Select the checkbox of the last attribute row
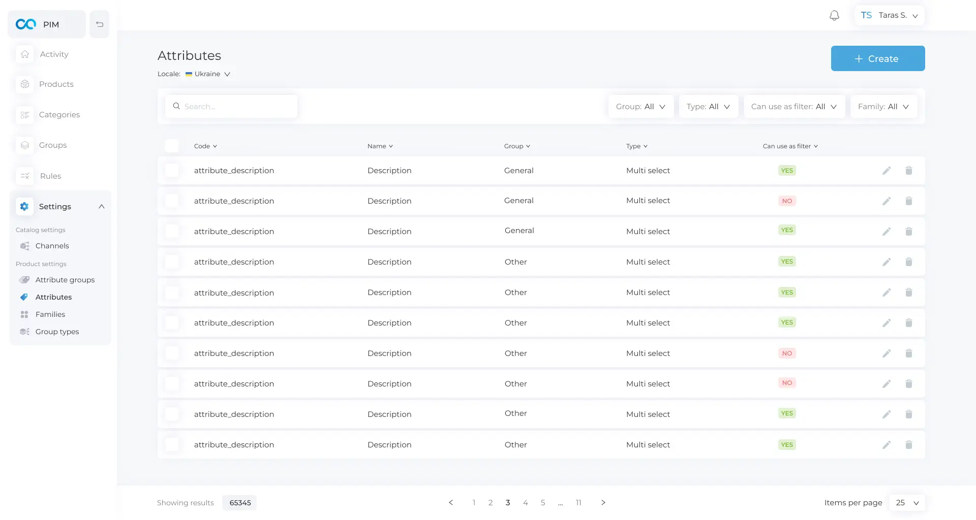Viewport: 976px width, 520px height. (x=172, y=445)
